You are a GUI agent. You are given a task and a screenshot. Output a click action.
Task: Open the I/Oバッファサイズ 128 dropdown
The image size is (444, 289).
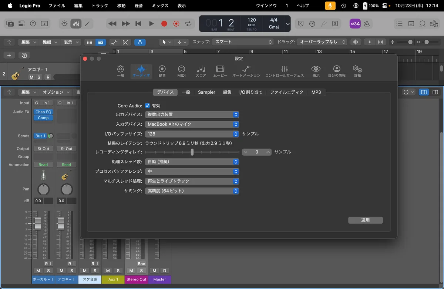[x=192, y=134]
